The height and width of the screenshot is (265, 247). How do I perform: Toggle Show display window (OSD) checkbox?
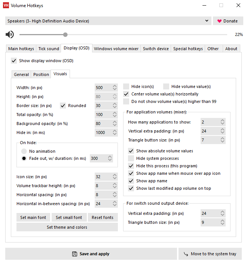point(14,61)
